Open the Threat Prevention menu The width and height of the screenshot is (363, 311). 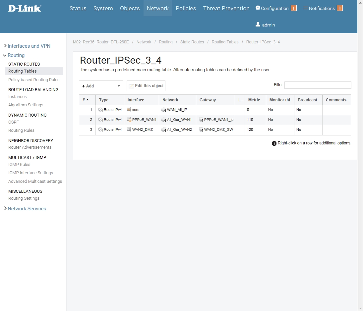click(226, 8)
